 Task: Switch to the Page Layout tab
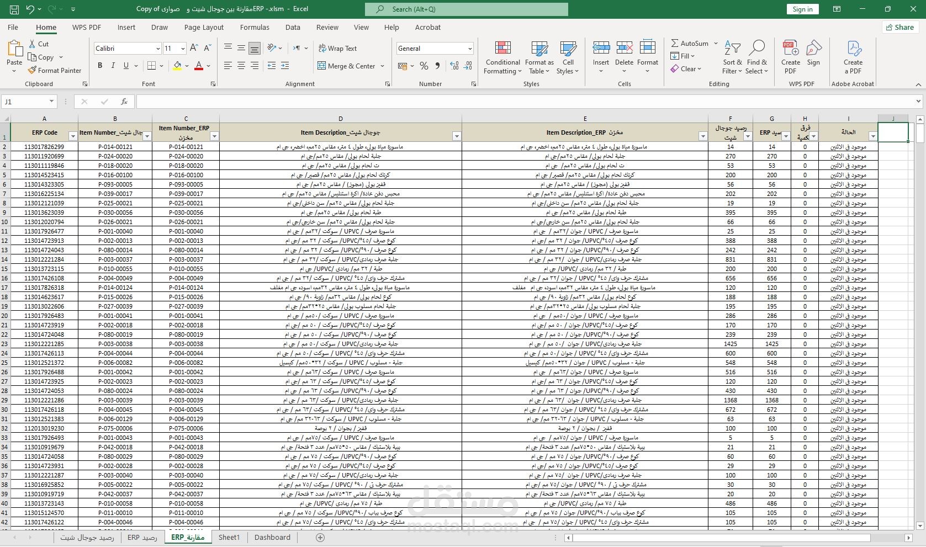[x=204, y=27]
